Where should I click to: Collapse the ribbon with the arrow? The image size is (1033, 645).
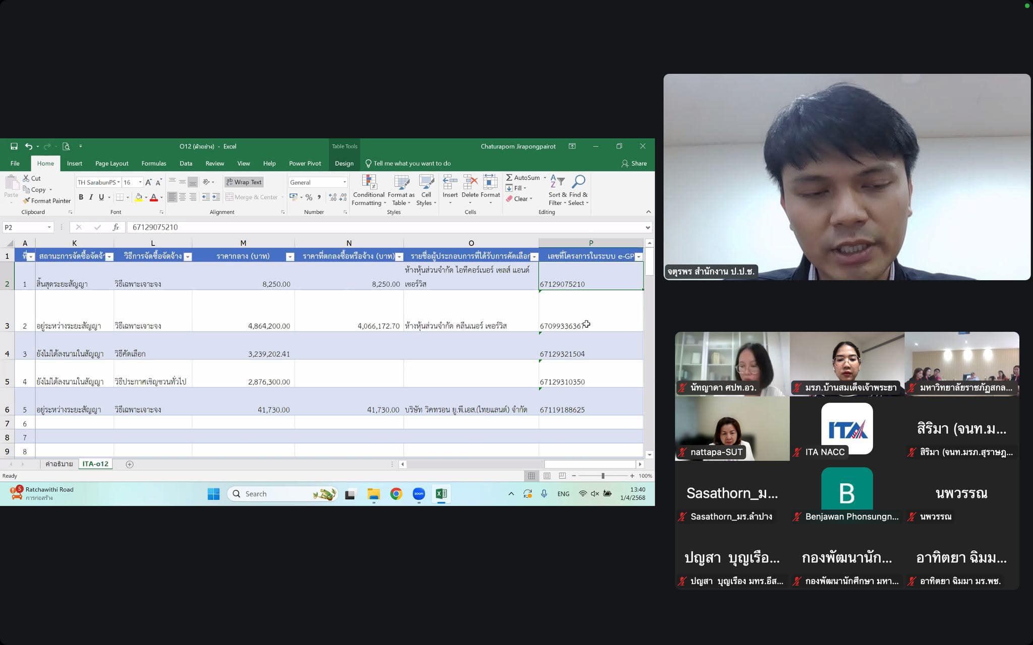click(649, 212)
